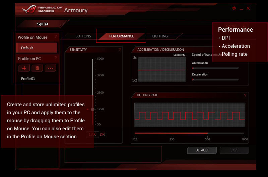Open the LIGHTING tab

tap(160, 36)
